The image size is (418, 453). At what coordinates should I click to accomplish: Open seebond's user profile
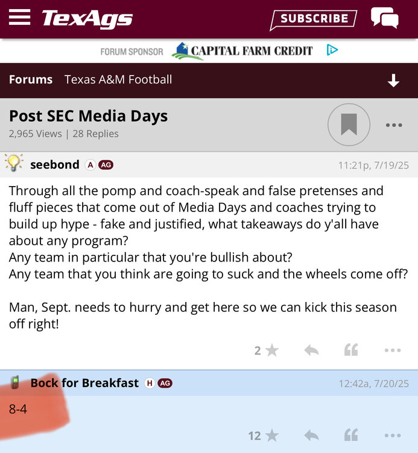pos(54,164)
